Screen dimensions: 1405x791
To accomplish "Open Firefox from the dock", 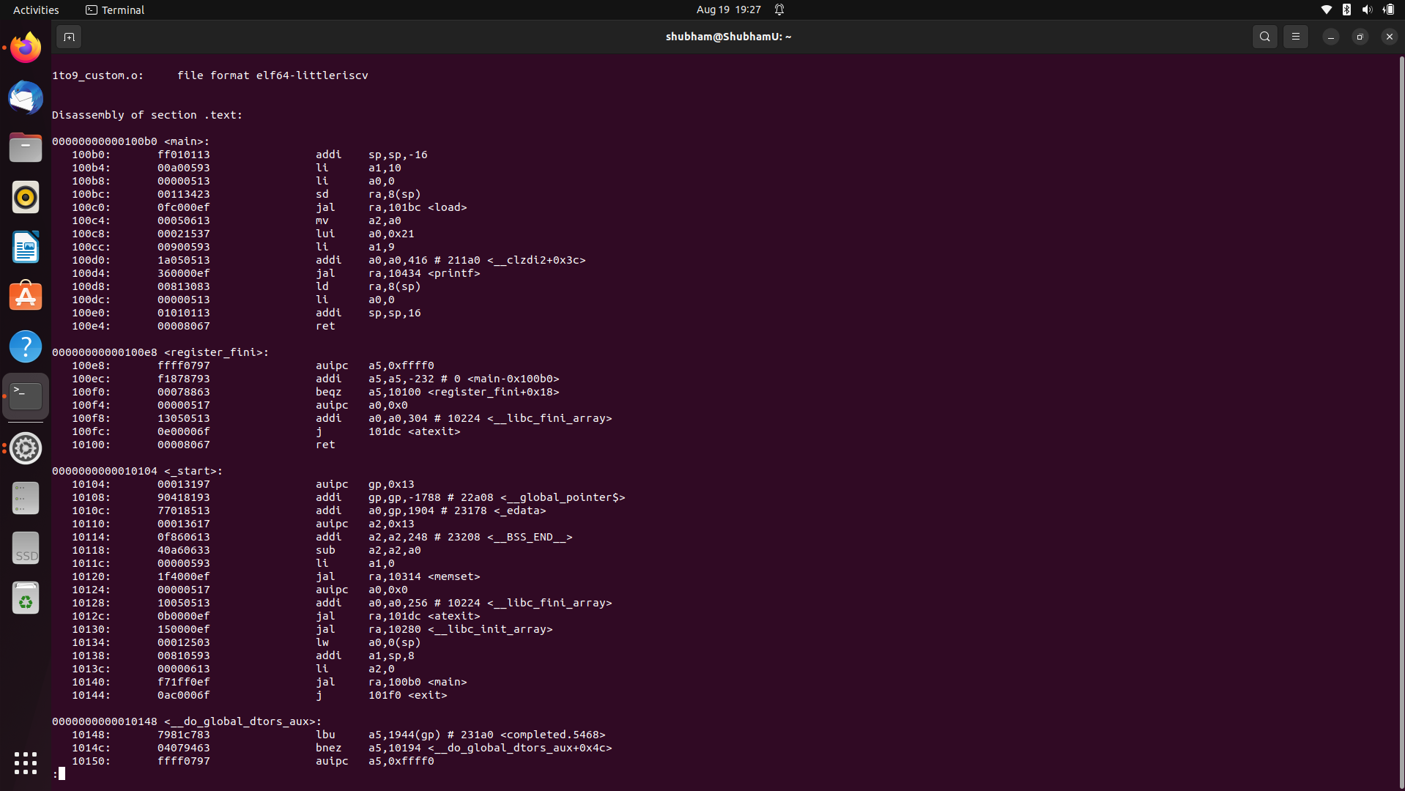I will point(25,47).
